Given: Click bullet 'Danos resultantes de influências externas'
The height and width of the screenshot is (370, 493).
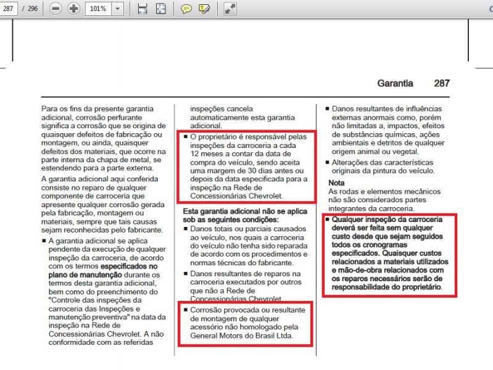Looking at the screenshot, I should [x=385, y=130].
